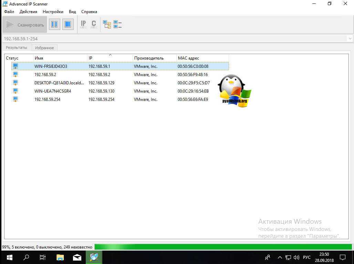Open the IP range dropdown arrow

pyautogui.click(x=350, y=39)
